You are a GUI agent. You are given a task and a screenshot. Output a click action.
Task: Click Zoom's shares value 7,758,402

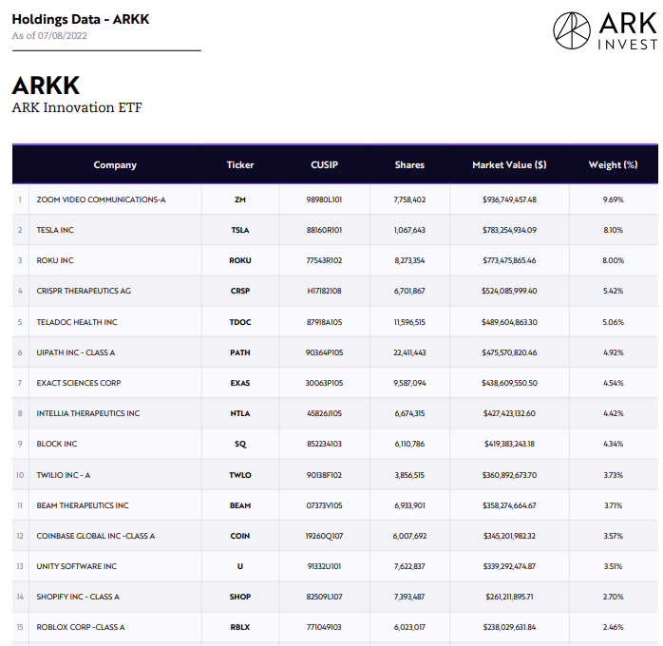409,199
